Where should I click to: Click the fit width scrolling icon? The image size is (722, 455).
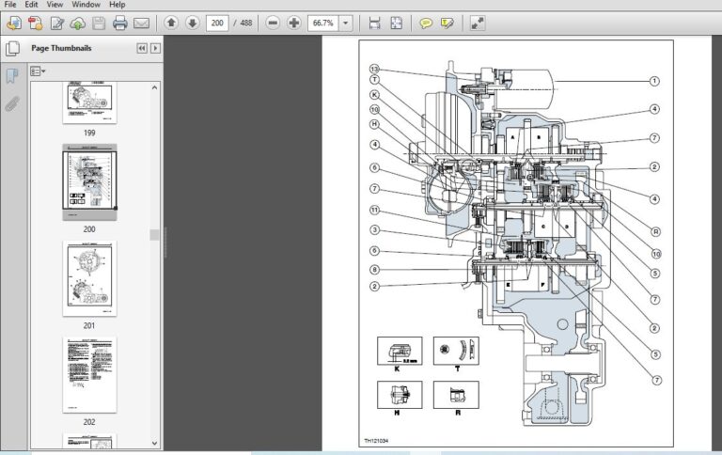tap(374, 23)
